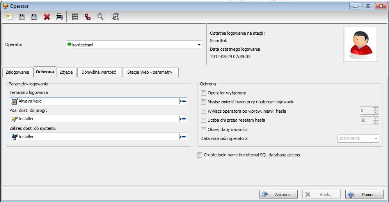The width and height of the screenshot is (389, 202).
Task: Click the Ostatnie logowanie na stacji label
Action: [238, 33]
